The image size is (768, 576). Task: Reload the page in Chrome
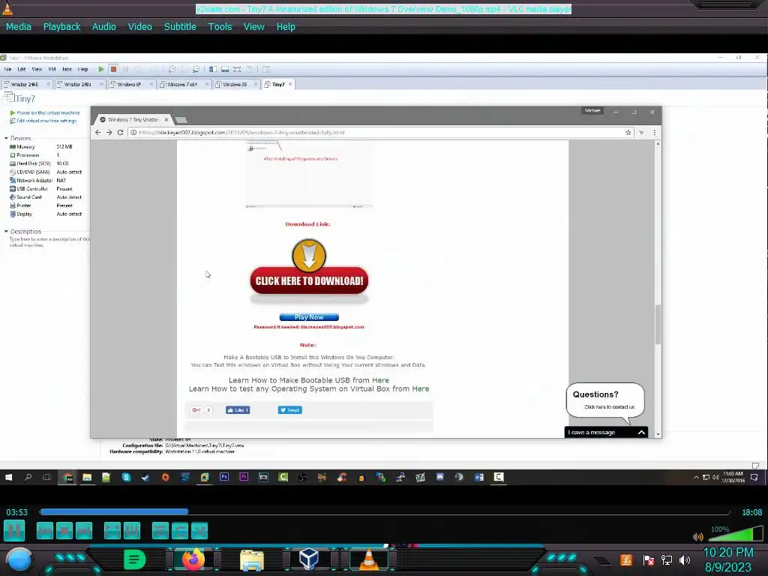[x=121, y=132]
